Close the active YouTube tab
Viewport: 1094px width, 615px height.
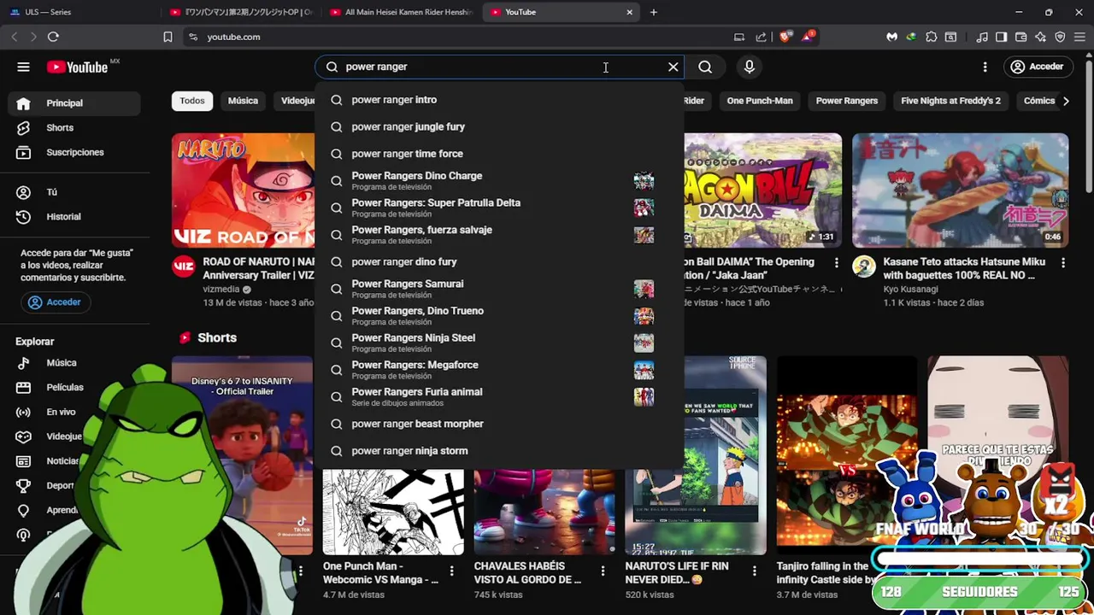[x=630, y=12]
